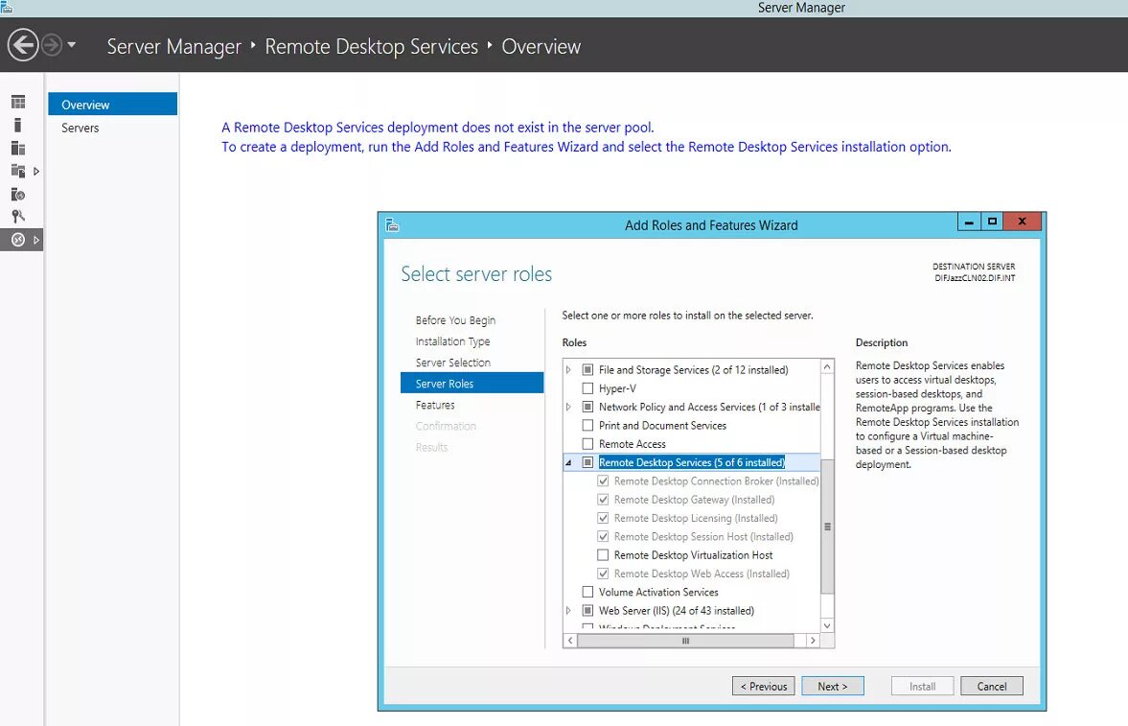Click the Remote Desktop Session Host (Installed) row
The height and width of the screenshot is (726, 1128).
(x=696, y=536)
